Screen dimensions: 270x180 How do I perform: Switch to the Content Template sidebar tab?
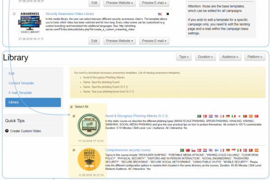click(x=22, y=83)
